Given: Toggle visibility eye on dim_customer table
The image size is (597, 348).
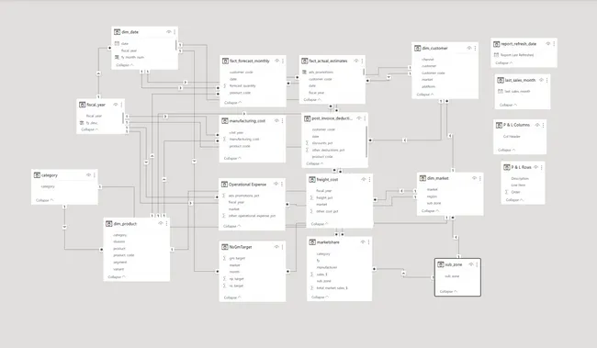Looking at the screenshot, I should (469, 48).
